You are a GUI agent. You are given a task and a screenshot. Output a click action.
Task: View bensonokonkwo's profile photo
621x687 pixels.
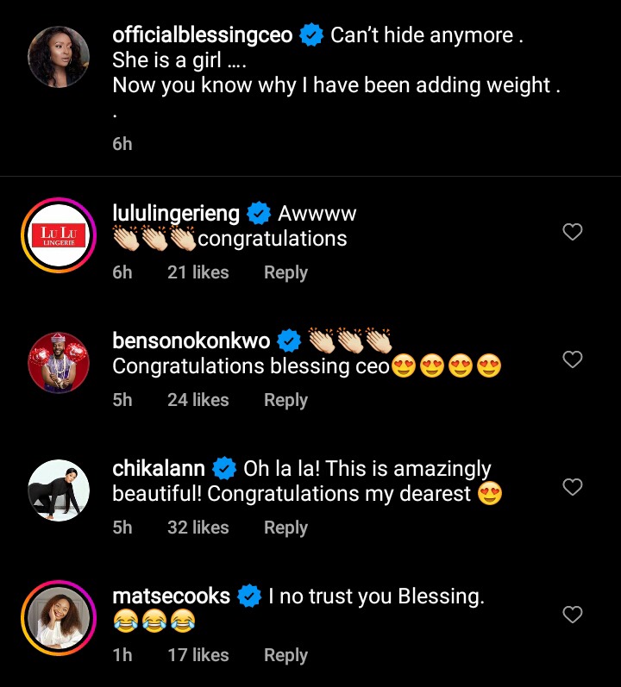point(59,362)
